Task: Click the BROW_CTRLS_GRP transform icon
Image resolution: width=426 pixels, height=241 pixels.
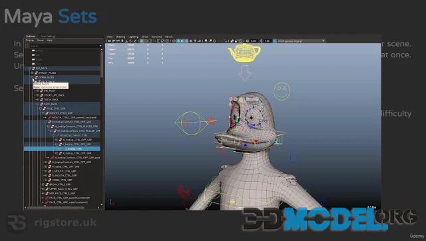Action: pos(47,184)
